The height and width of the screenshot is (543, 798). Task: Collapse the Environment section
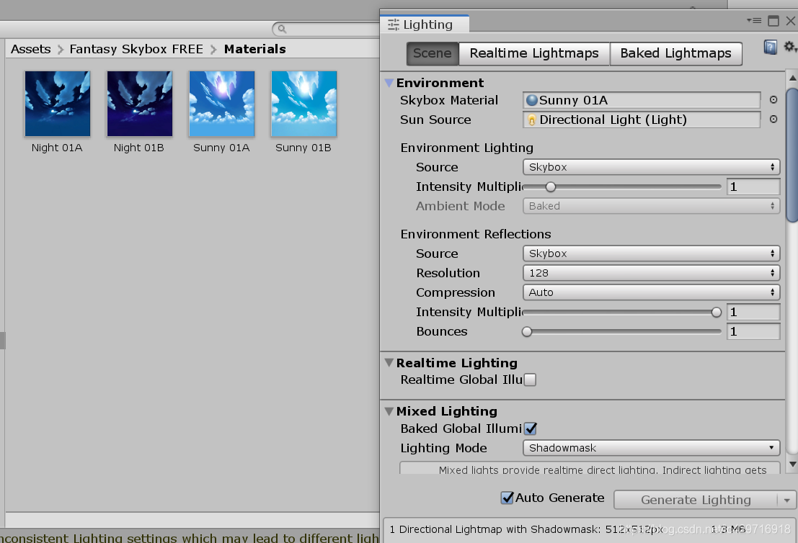[389, 83]
